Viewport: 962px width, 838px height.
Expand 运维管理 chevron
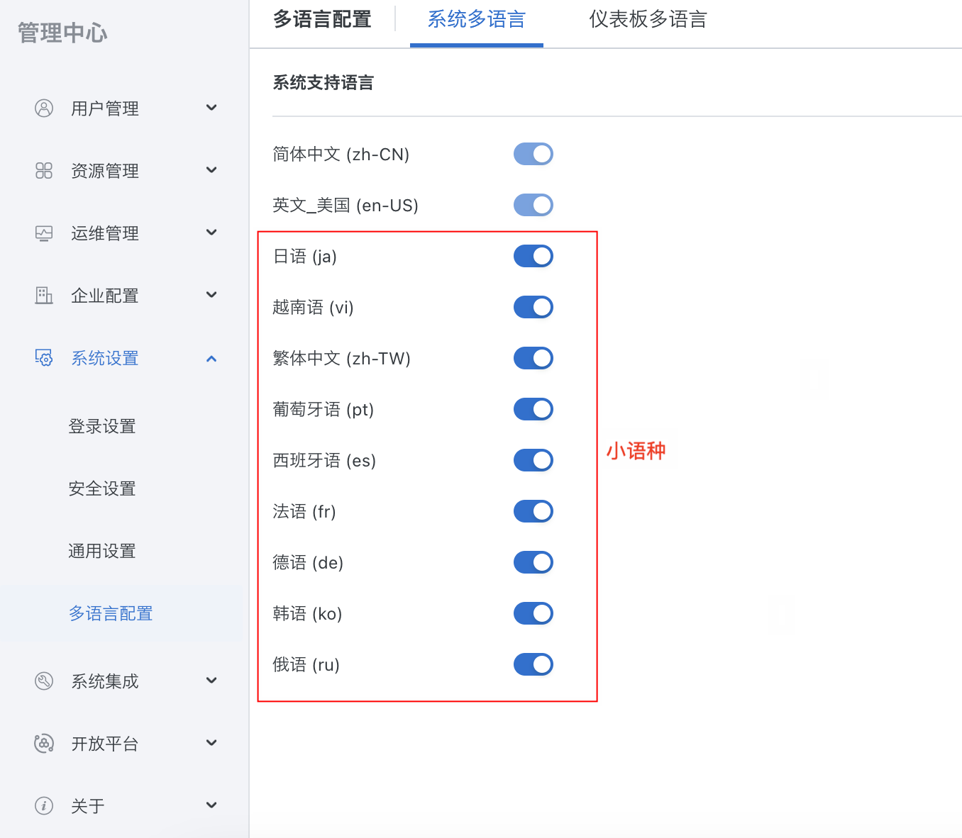coord(211,233)
